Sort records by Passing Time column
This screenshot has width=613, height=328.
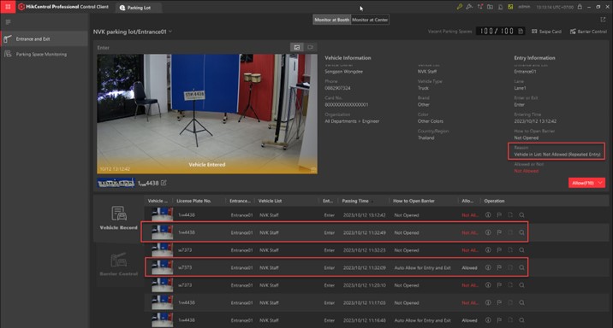(x=355, y=201)
